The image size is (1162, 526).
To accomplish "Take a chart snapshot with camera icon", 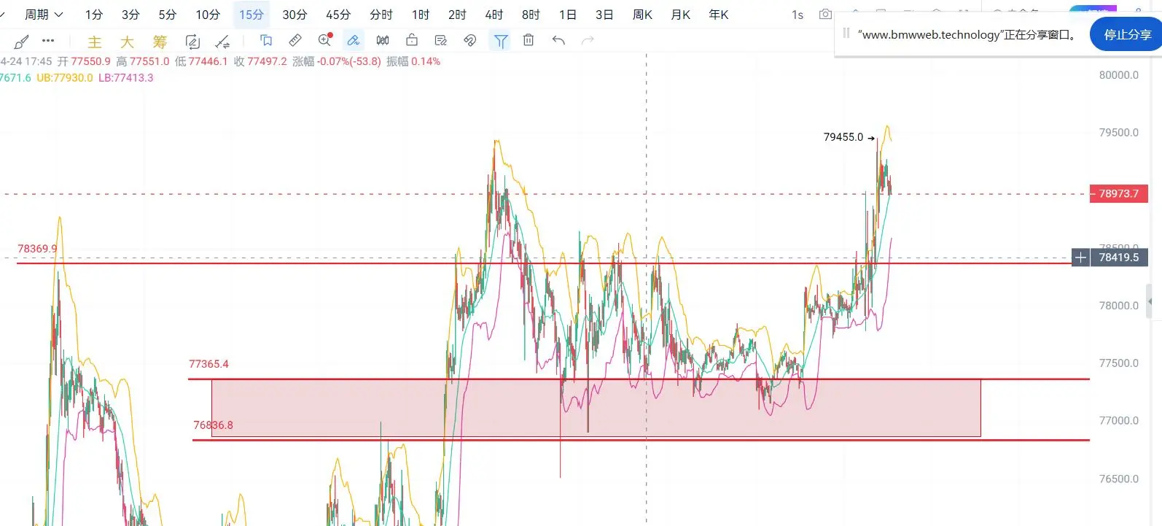I will point(825,14).
